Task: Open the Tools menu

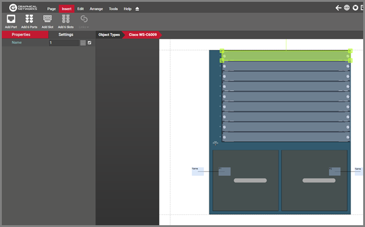Action: click(x=113, y=9)
